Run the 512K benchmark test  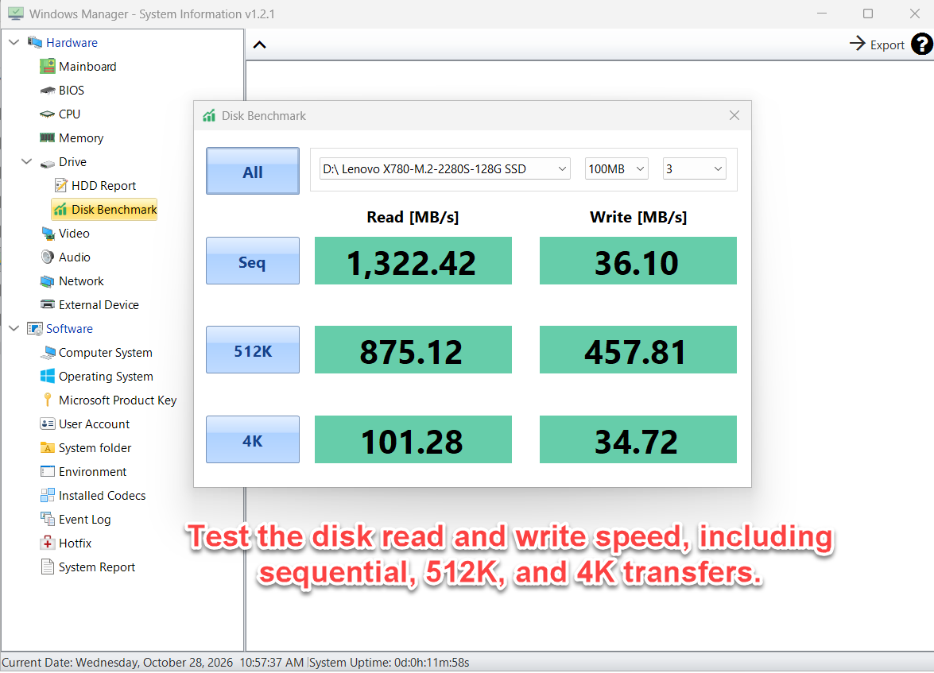[x=253, y=350]
